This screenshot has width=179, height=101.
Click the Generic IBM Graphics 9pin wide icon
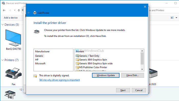coord(77,63)
